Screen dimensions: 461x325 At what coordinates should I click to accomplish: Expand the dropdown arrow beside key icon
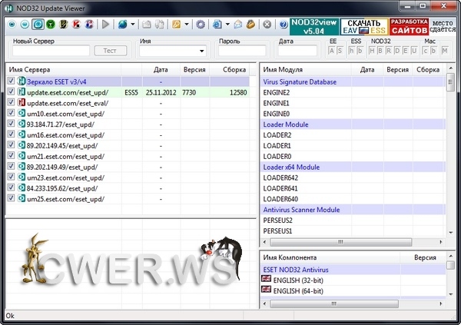point(187,24)
